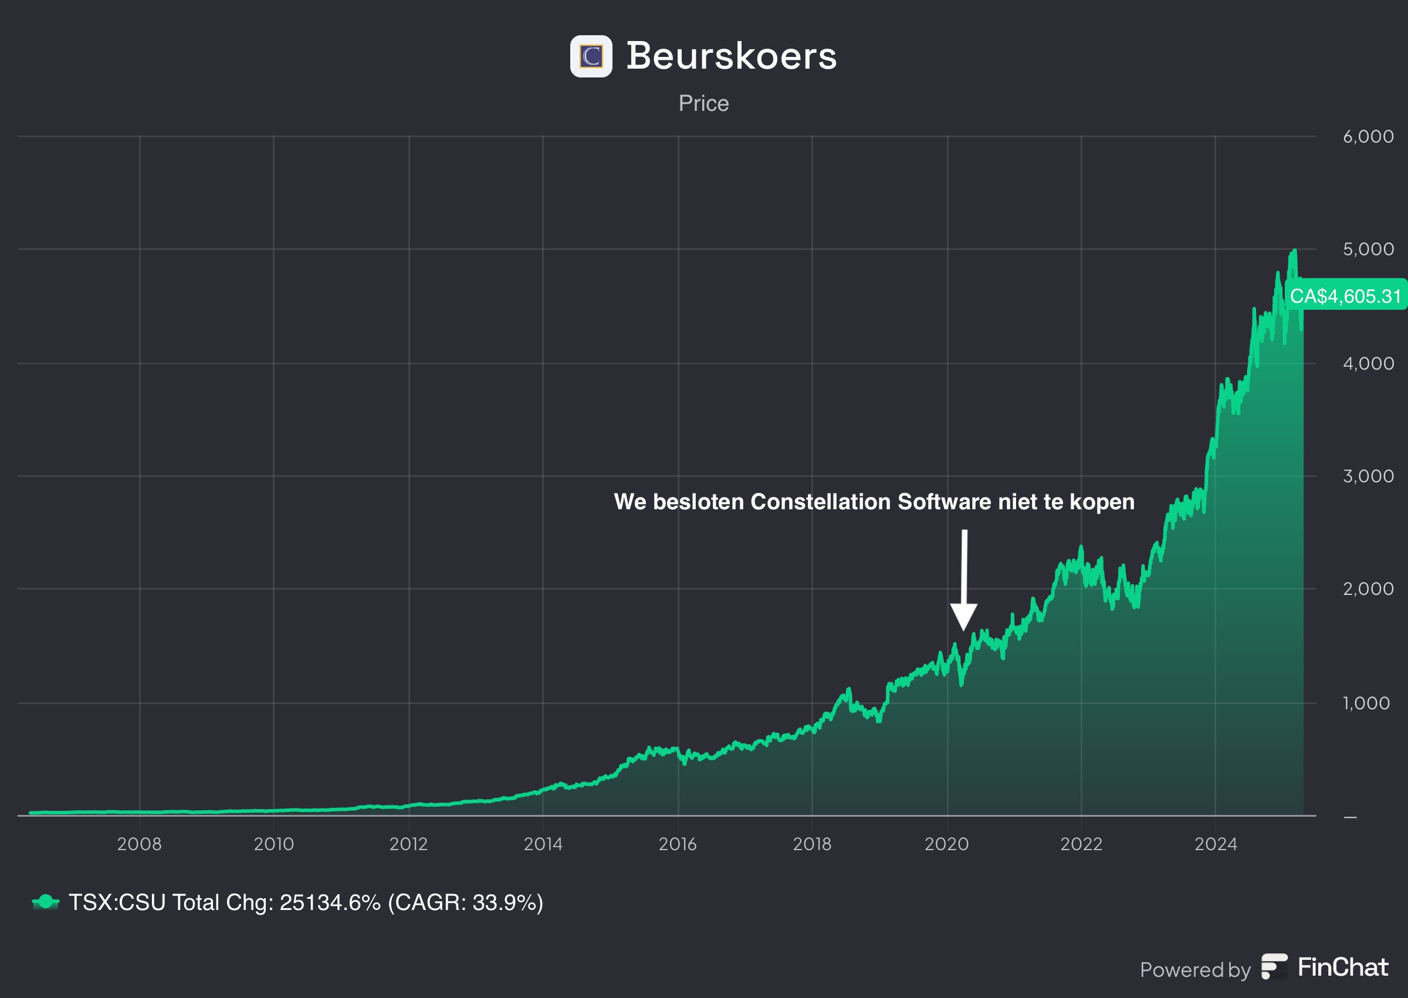Screen dimensions: 1408x998
Task: Click the 2020 x-axis label
Action: pyautogui.click(x=947, y=844)
